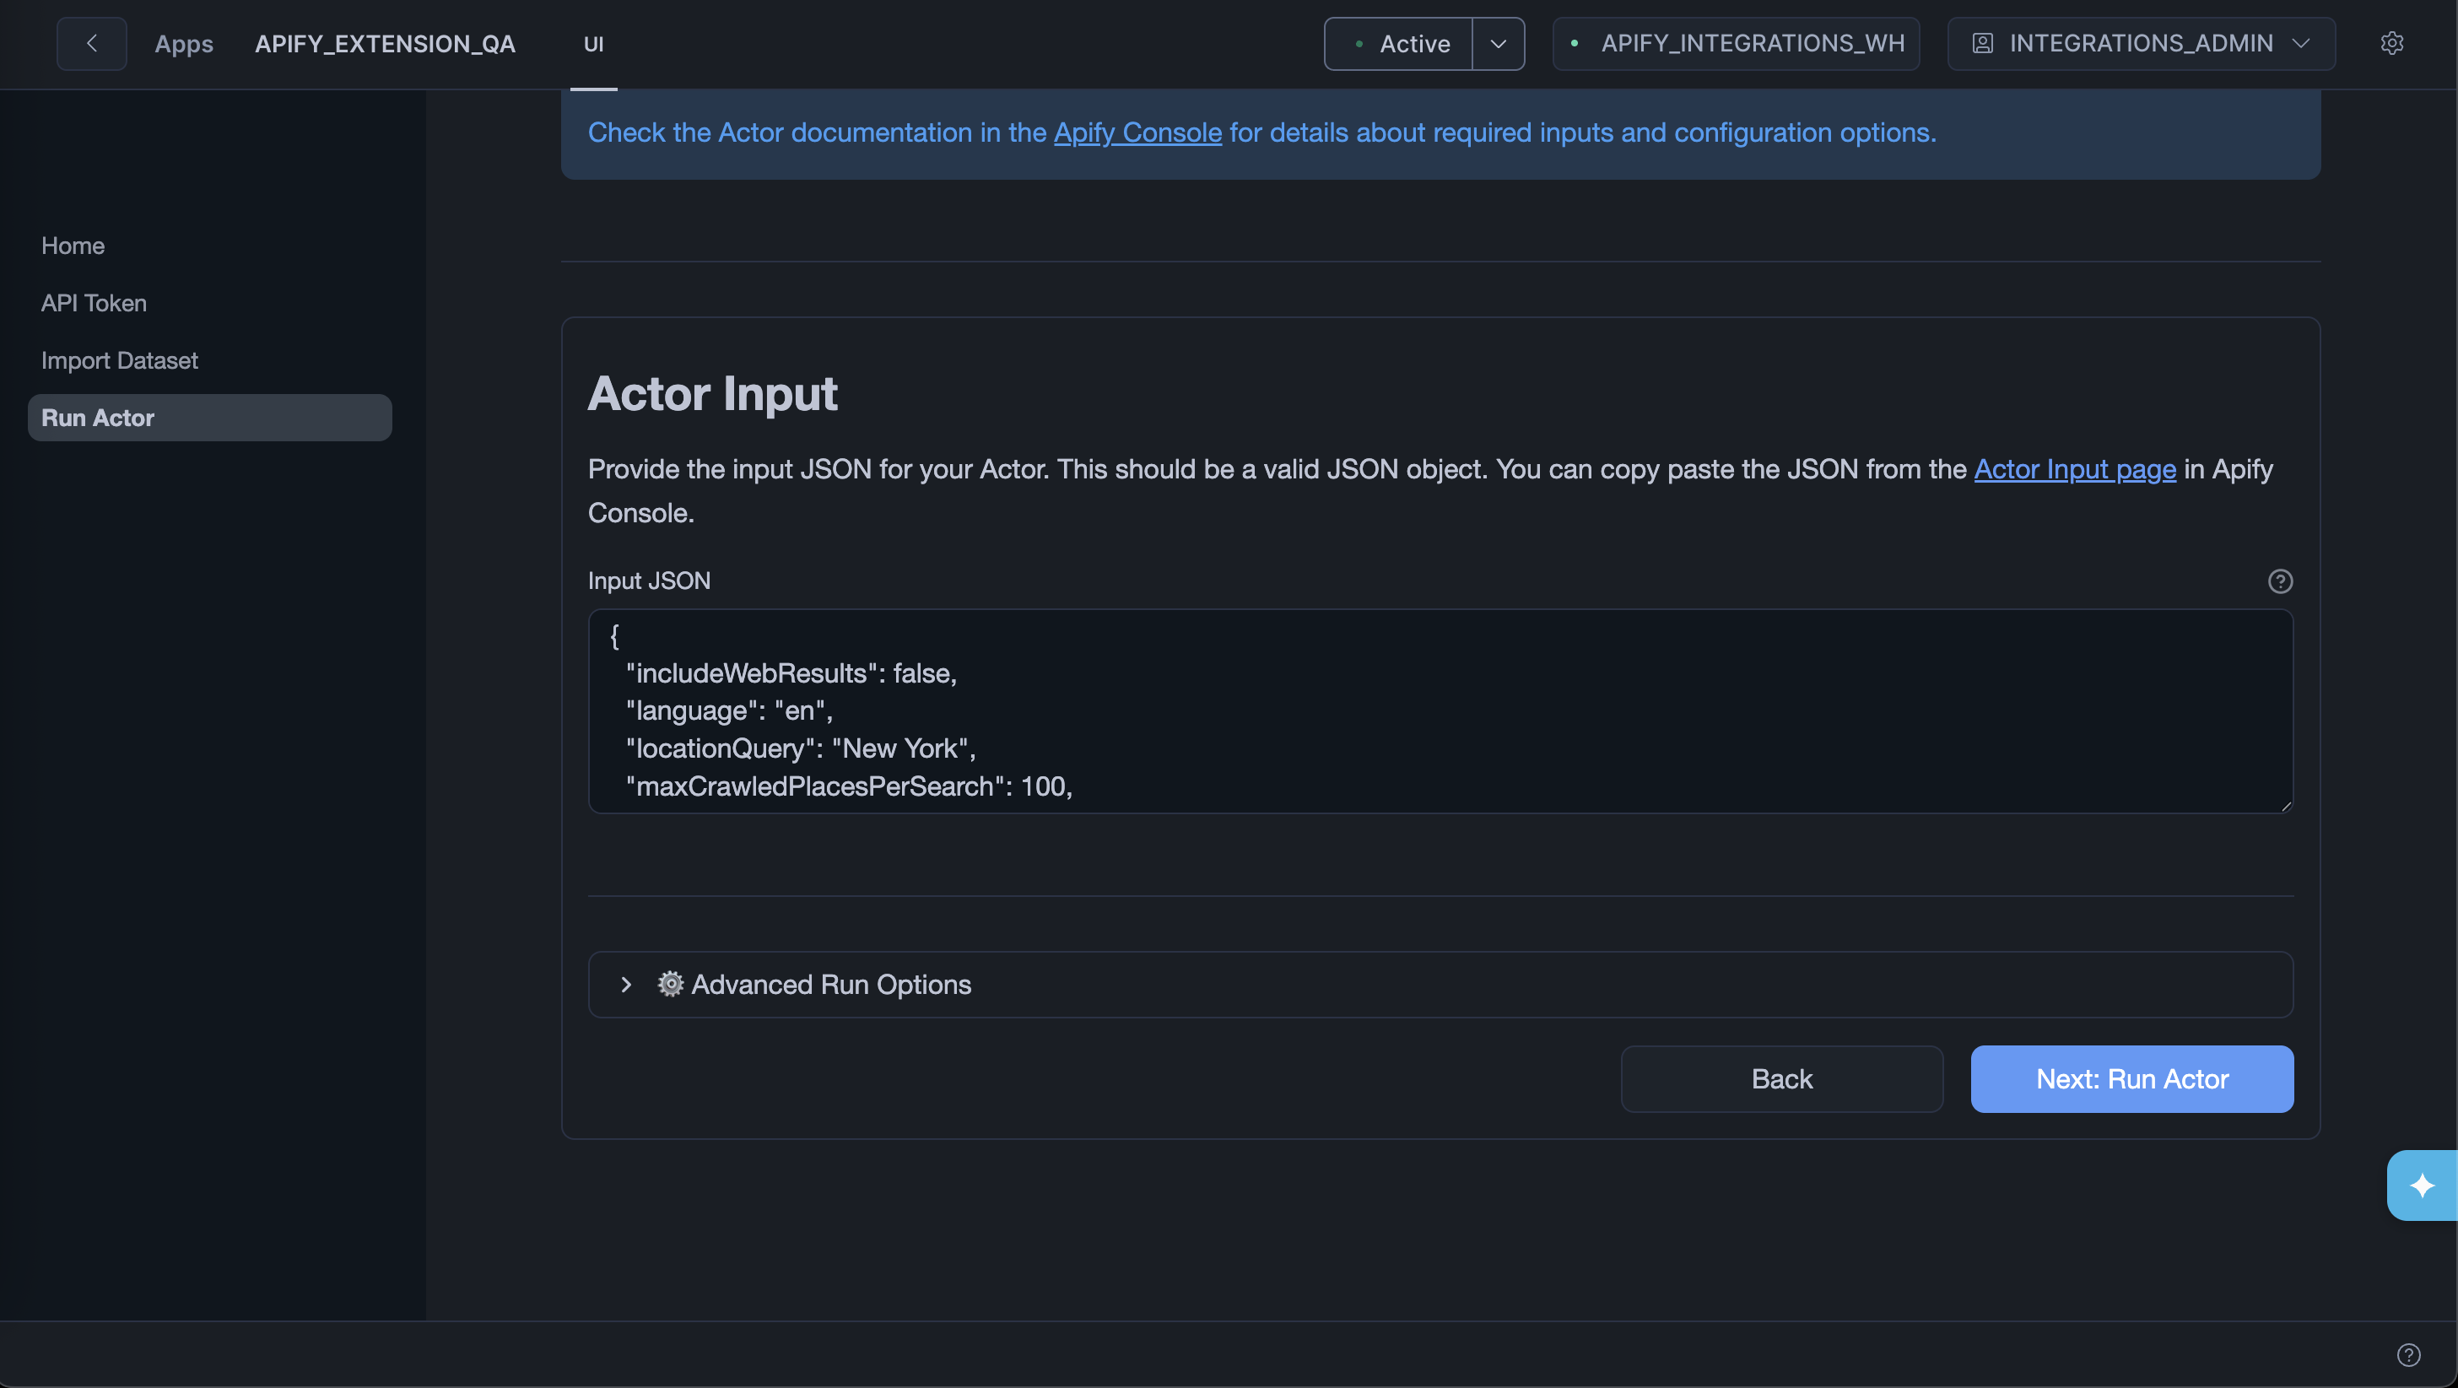Open the Apify Console link
The image size is (2458, 1388).
(1137, 132)
